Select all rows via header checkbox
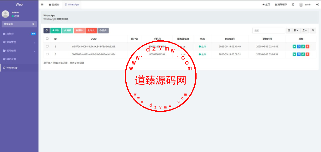Viewport: 321px width, 152px height. [47, 38]
